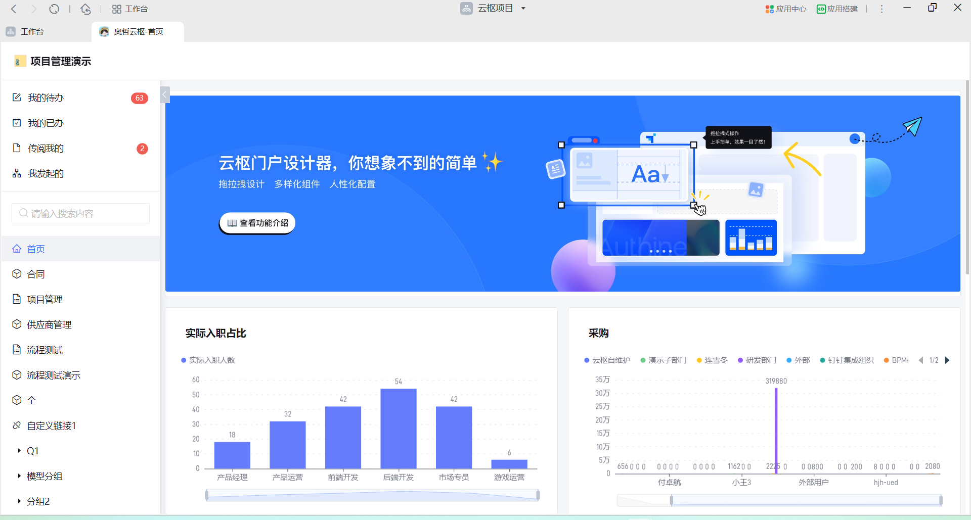The image size is (971, 520).
Task: Toggle 实际入职人数 legend series
Action: 208,360
